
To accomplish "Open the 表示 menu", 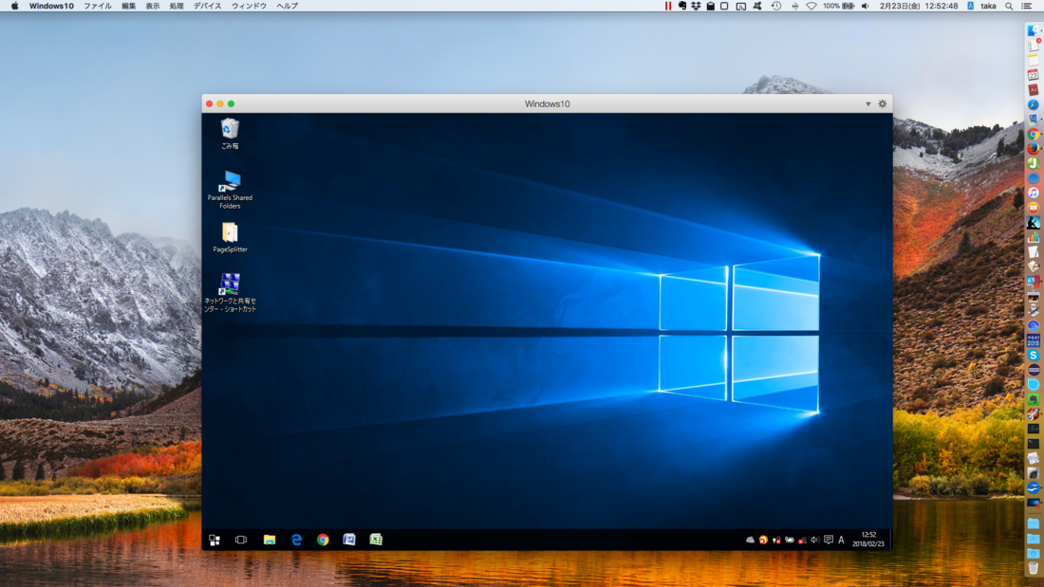I will pyautogui.click(x=153, y=6).
